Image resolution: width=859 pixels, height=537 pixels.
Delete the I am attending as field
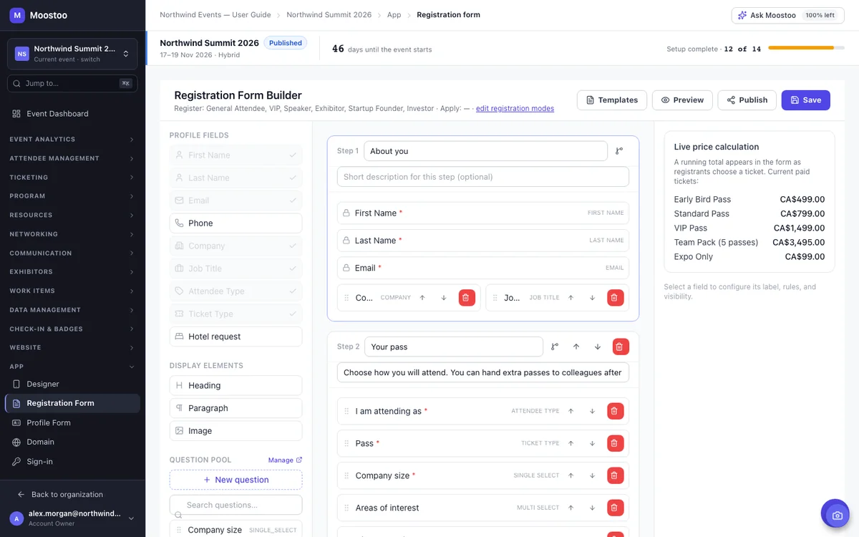point(615,411)
